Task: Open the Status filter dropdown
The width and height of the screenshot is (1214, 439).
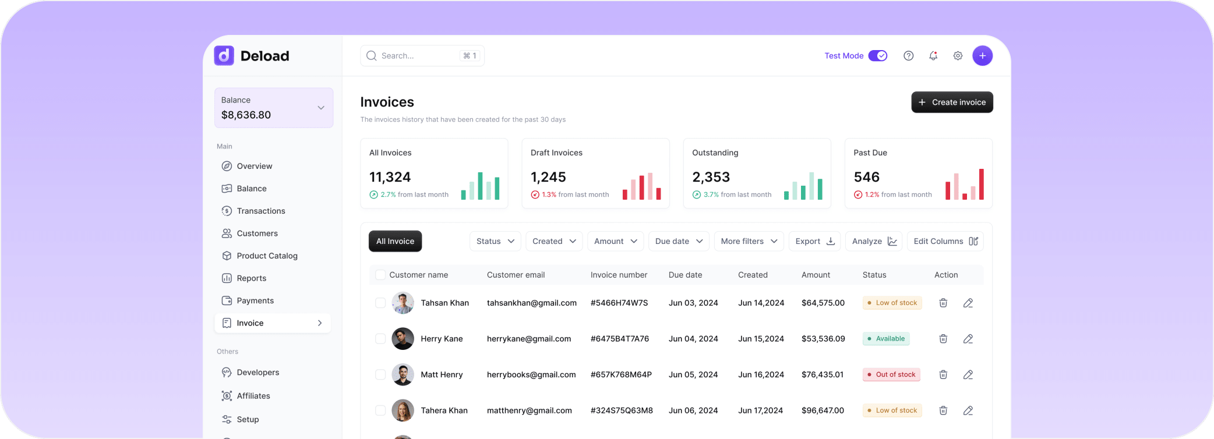Action: click(495, 241)
